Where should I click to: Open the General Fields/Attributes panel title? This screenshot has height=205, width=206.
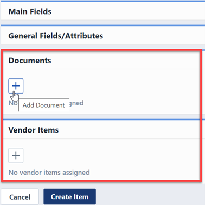(56, 36)
